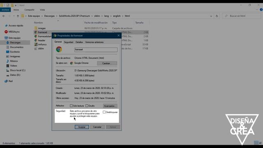
Task: Check the Desbloquear checkbox
Action: [104, 112]
